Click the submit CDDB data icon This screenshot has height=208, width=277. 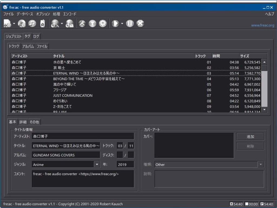tap(70, 23)
